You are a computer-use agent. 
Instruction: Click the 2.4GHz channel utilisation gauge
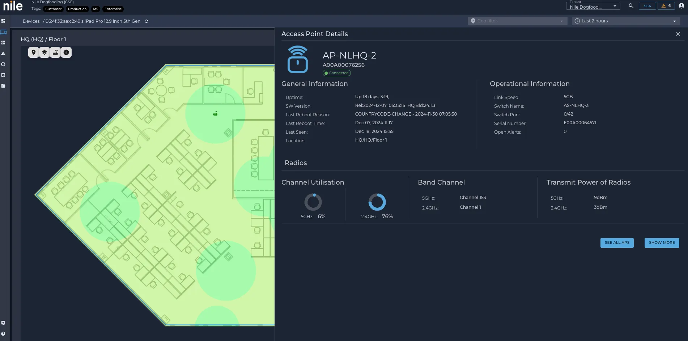pos(377,202)
